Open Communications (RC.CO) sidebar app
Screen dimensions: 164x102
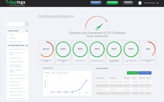coord(17,98)
